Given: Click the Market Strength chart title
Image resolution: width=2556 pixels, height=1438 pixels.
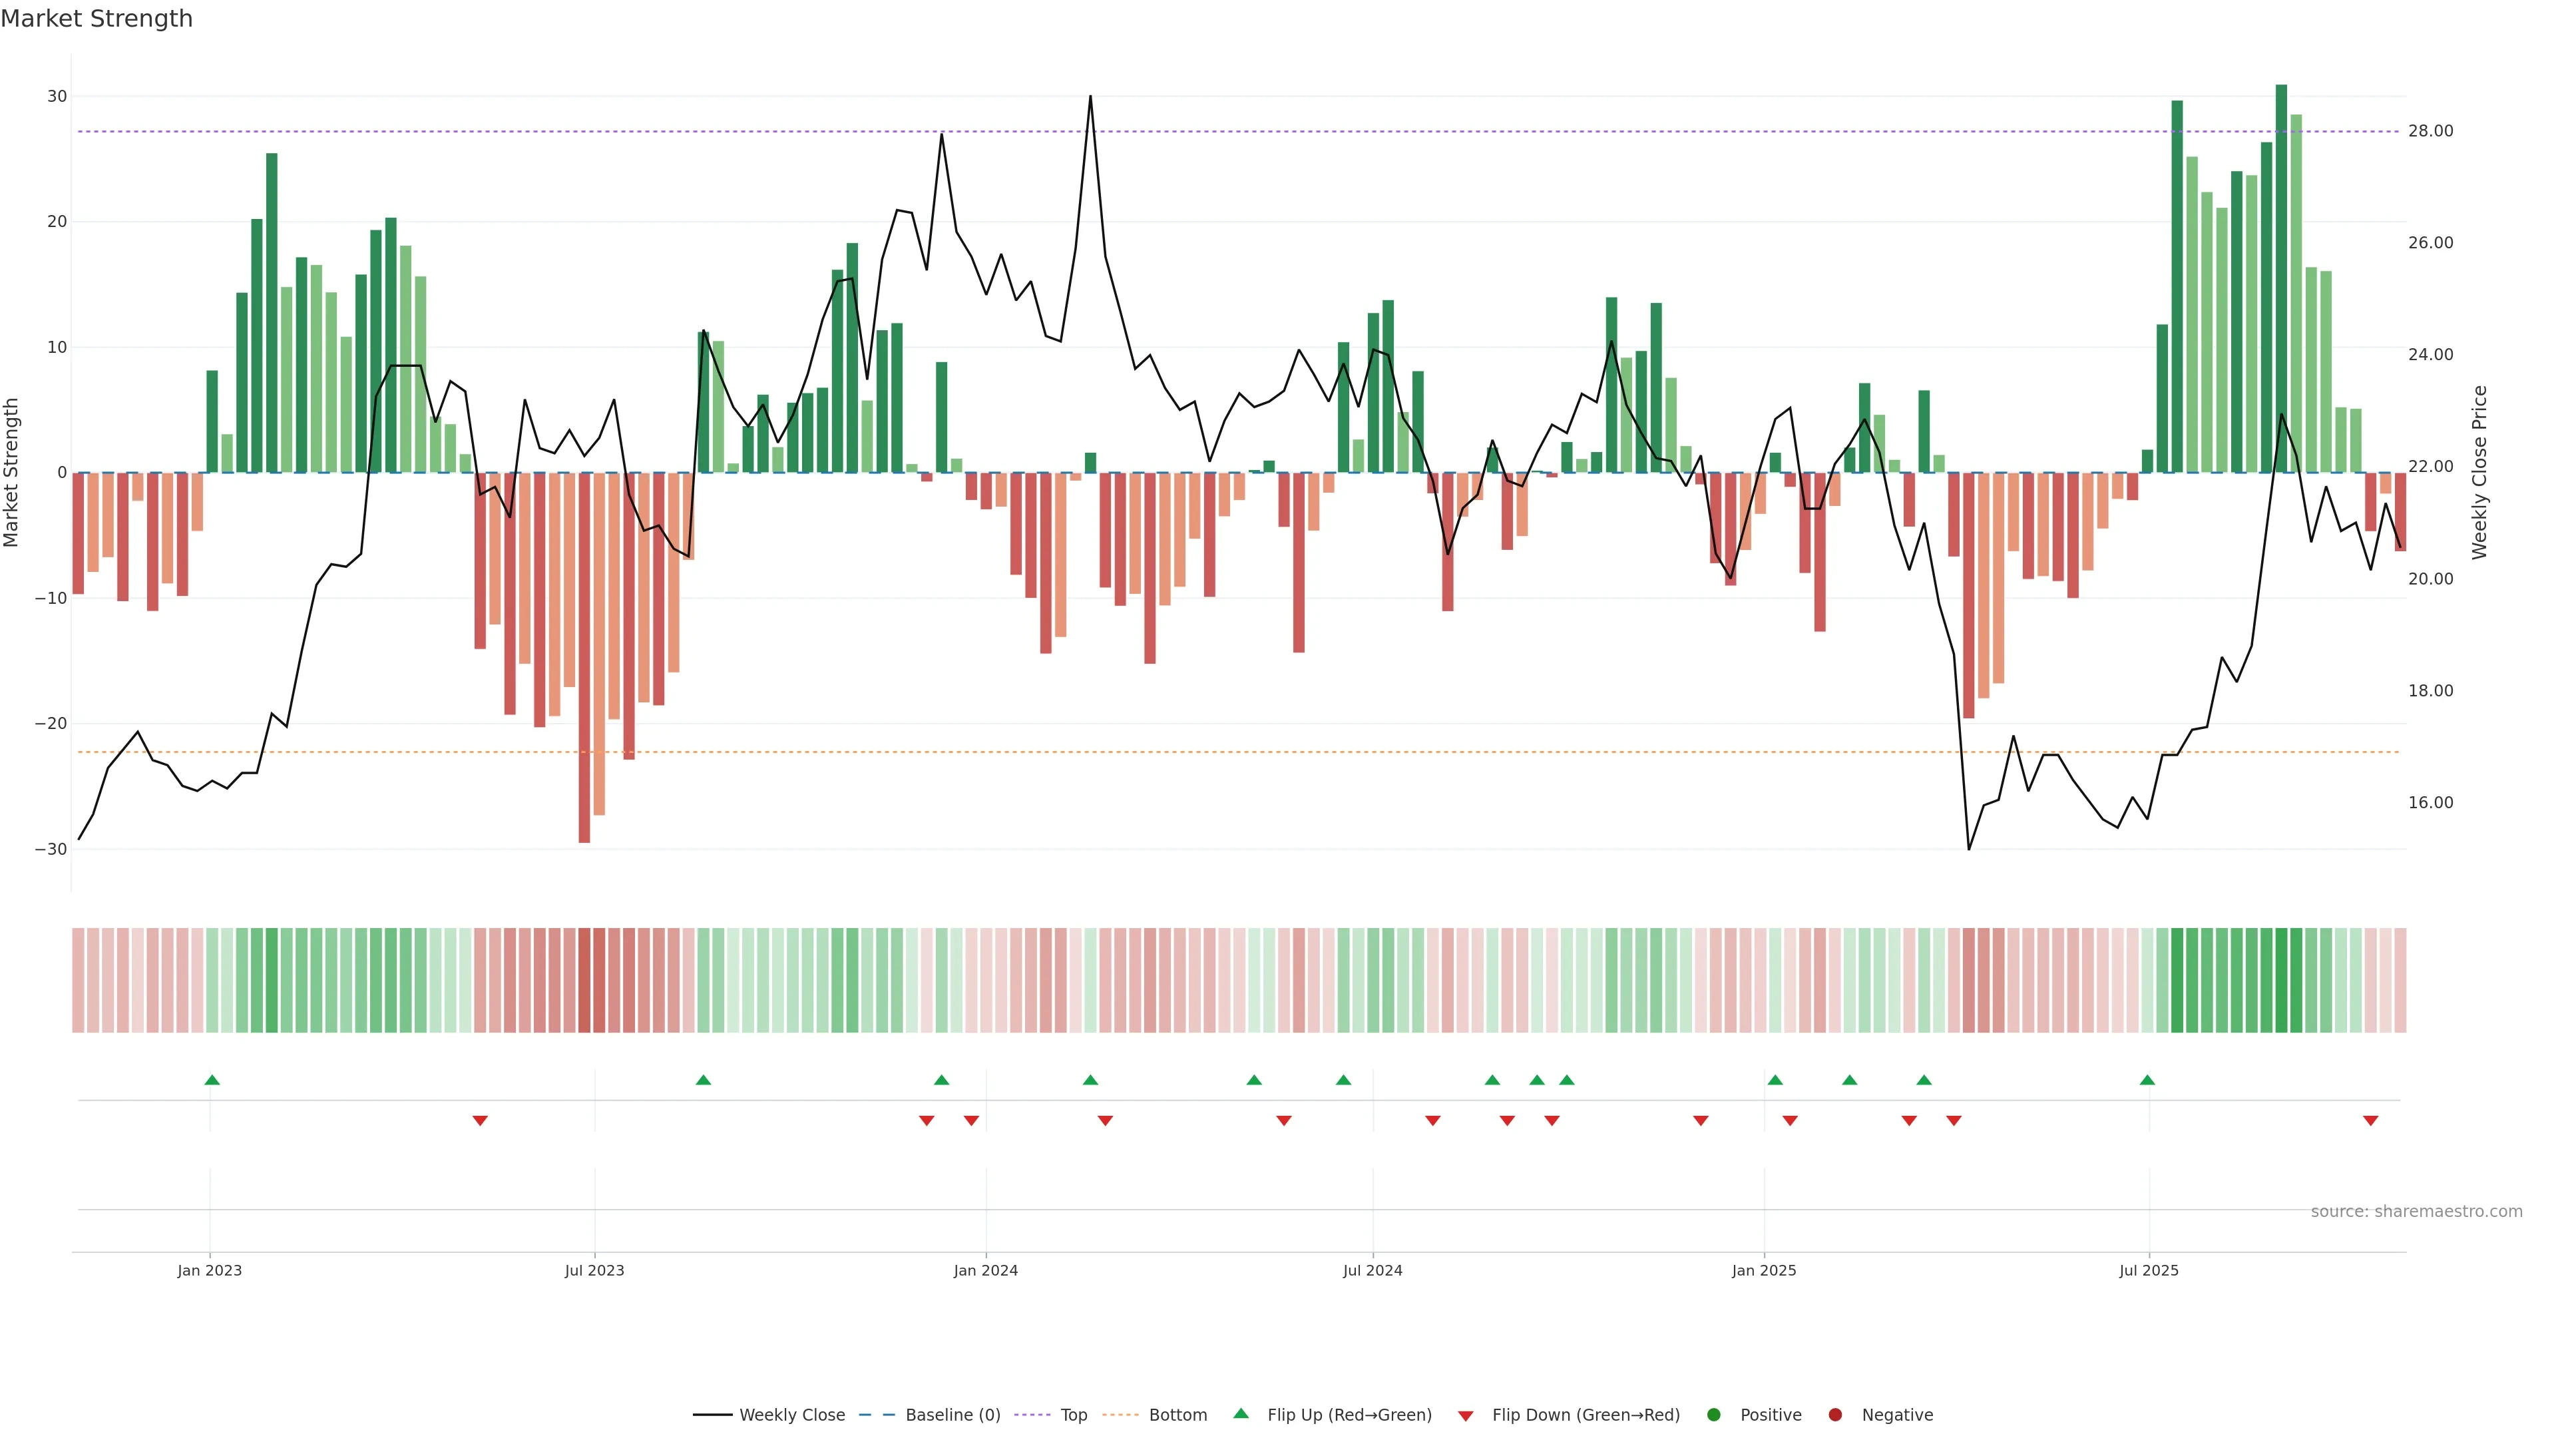Looking at the screenshot, I should pyautogui.click(x=97, y=19).
